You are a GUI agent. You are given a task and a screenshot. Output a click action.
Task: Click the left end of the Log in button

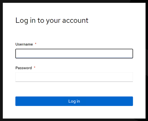point(18,101)
